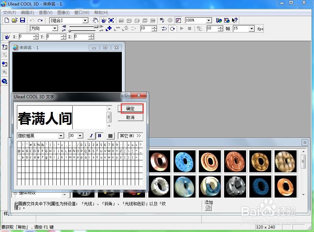Confirm the text with 确定 button
Image resolution: width=314 pixels, height=232 pixels.
pos(130,108)
